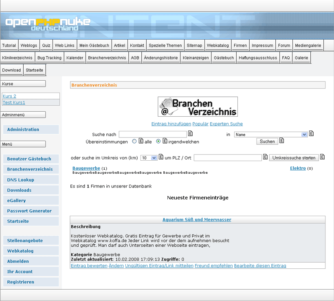Image resolution: width=334 pixels, height=301 pixels.
Task: Go to Bug Tracking in the navigation bar
Action: pyautogui.click(x=49, y=58)
